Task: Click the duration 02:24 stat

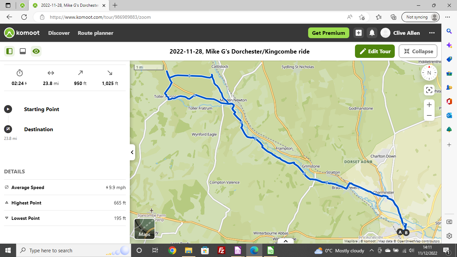Action: [x=19, y=78]
